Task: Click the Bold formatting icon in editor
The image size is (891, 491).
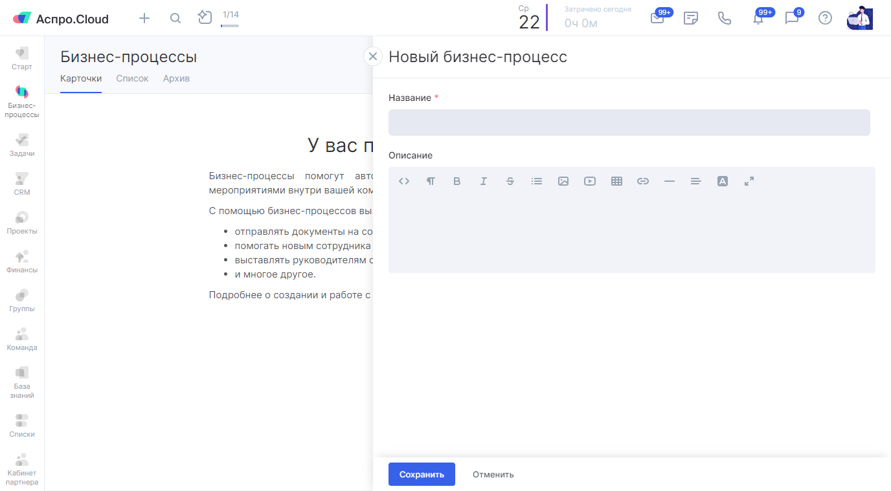Action: (457, 181)
